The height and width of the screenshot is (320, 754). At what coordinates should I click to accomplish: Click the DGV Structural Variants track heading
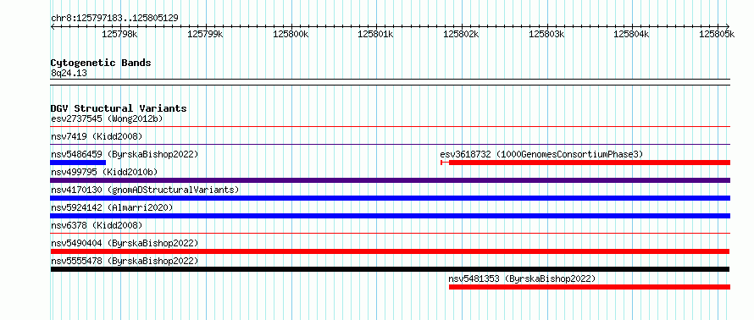(119, 108)
